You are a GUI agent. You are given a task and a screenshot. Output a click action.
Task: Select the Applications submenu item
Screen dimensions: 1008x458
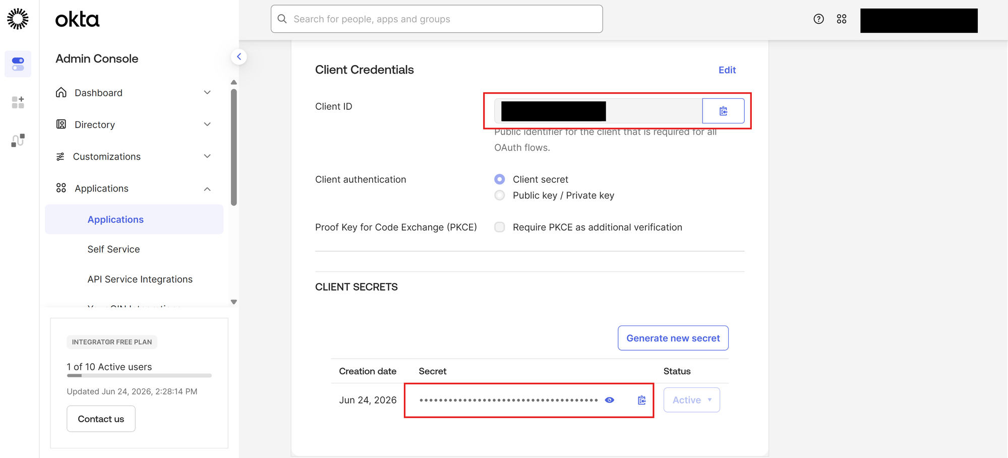[x=134, y=219]
